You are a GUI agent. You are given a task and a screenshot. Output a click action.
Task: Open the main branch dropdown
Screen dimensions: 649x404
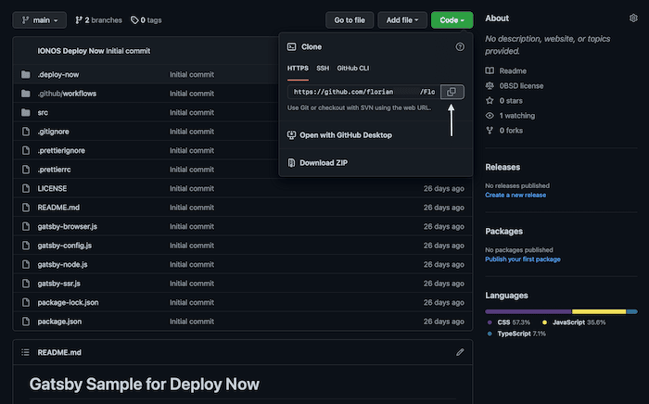pyautogui.click(x=39, y=19)
